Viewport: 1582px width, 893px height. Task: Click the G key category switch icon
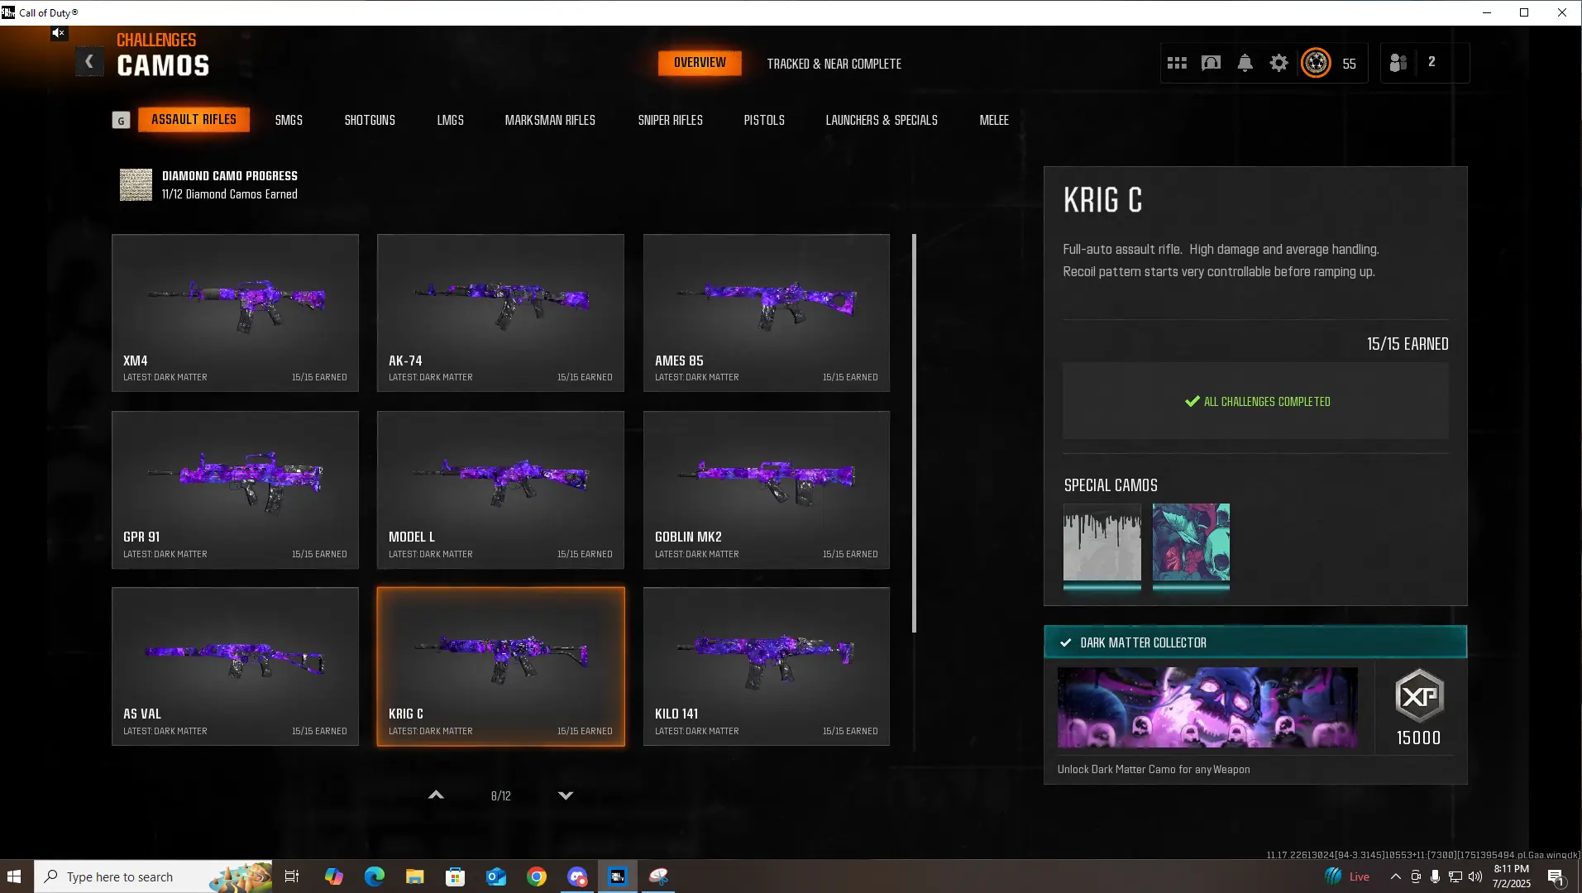tap(121, 121)
